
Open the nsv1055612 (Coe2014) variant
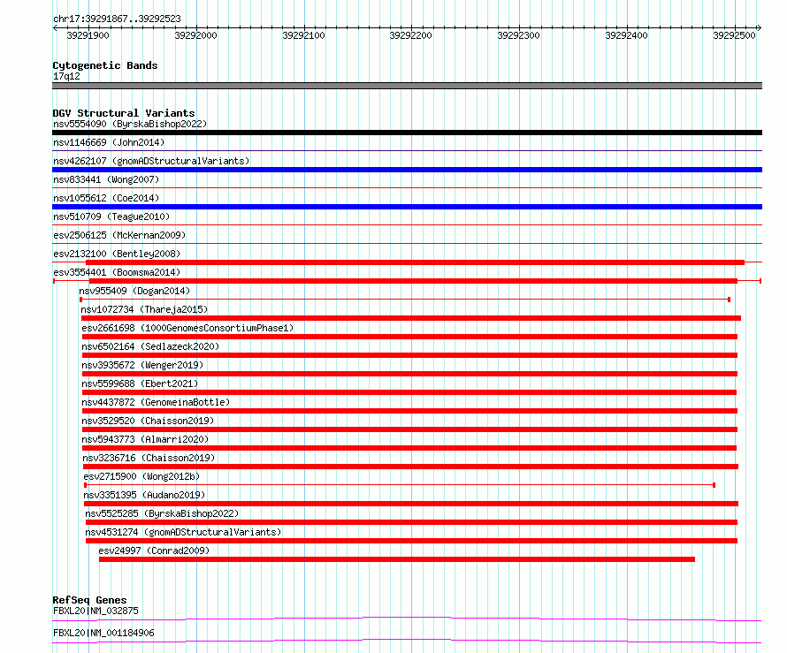click(x=106, y=198)
